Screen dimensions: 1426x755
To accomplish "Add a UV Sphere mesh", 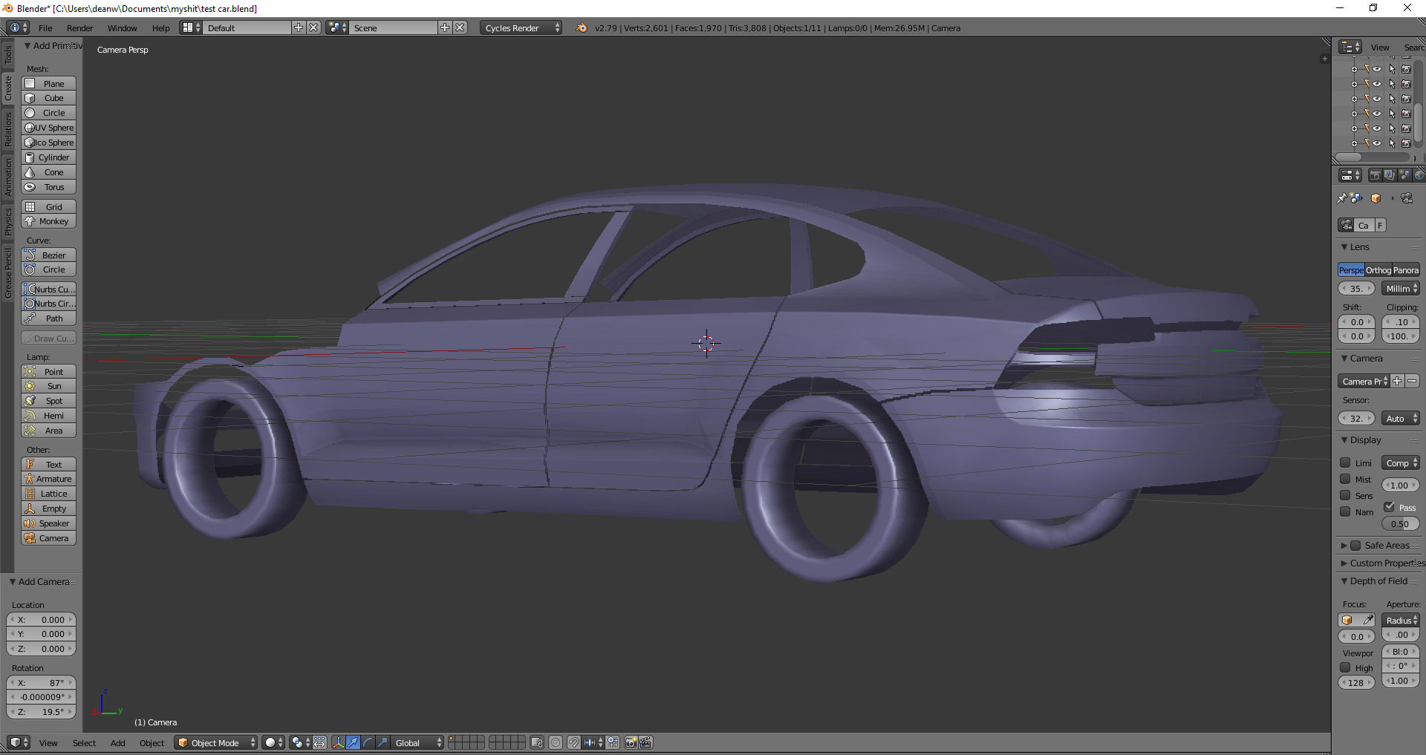I will coord(49,128).
